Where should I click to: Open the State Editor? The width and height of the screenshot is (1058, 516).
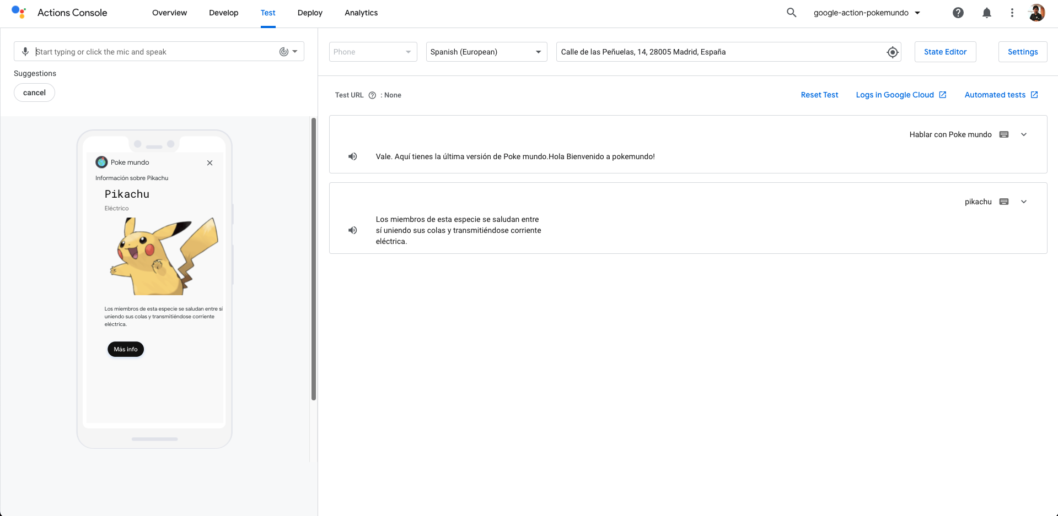946,52
